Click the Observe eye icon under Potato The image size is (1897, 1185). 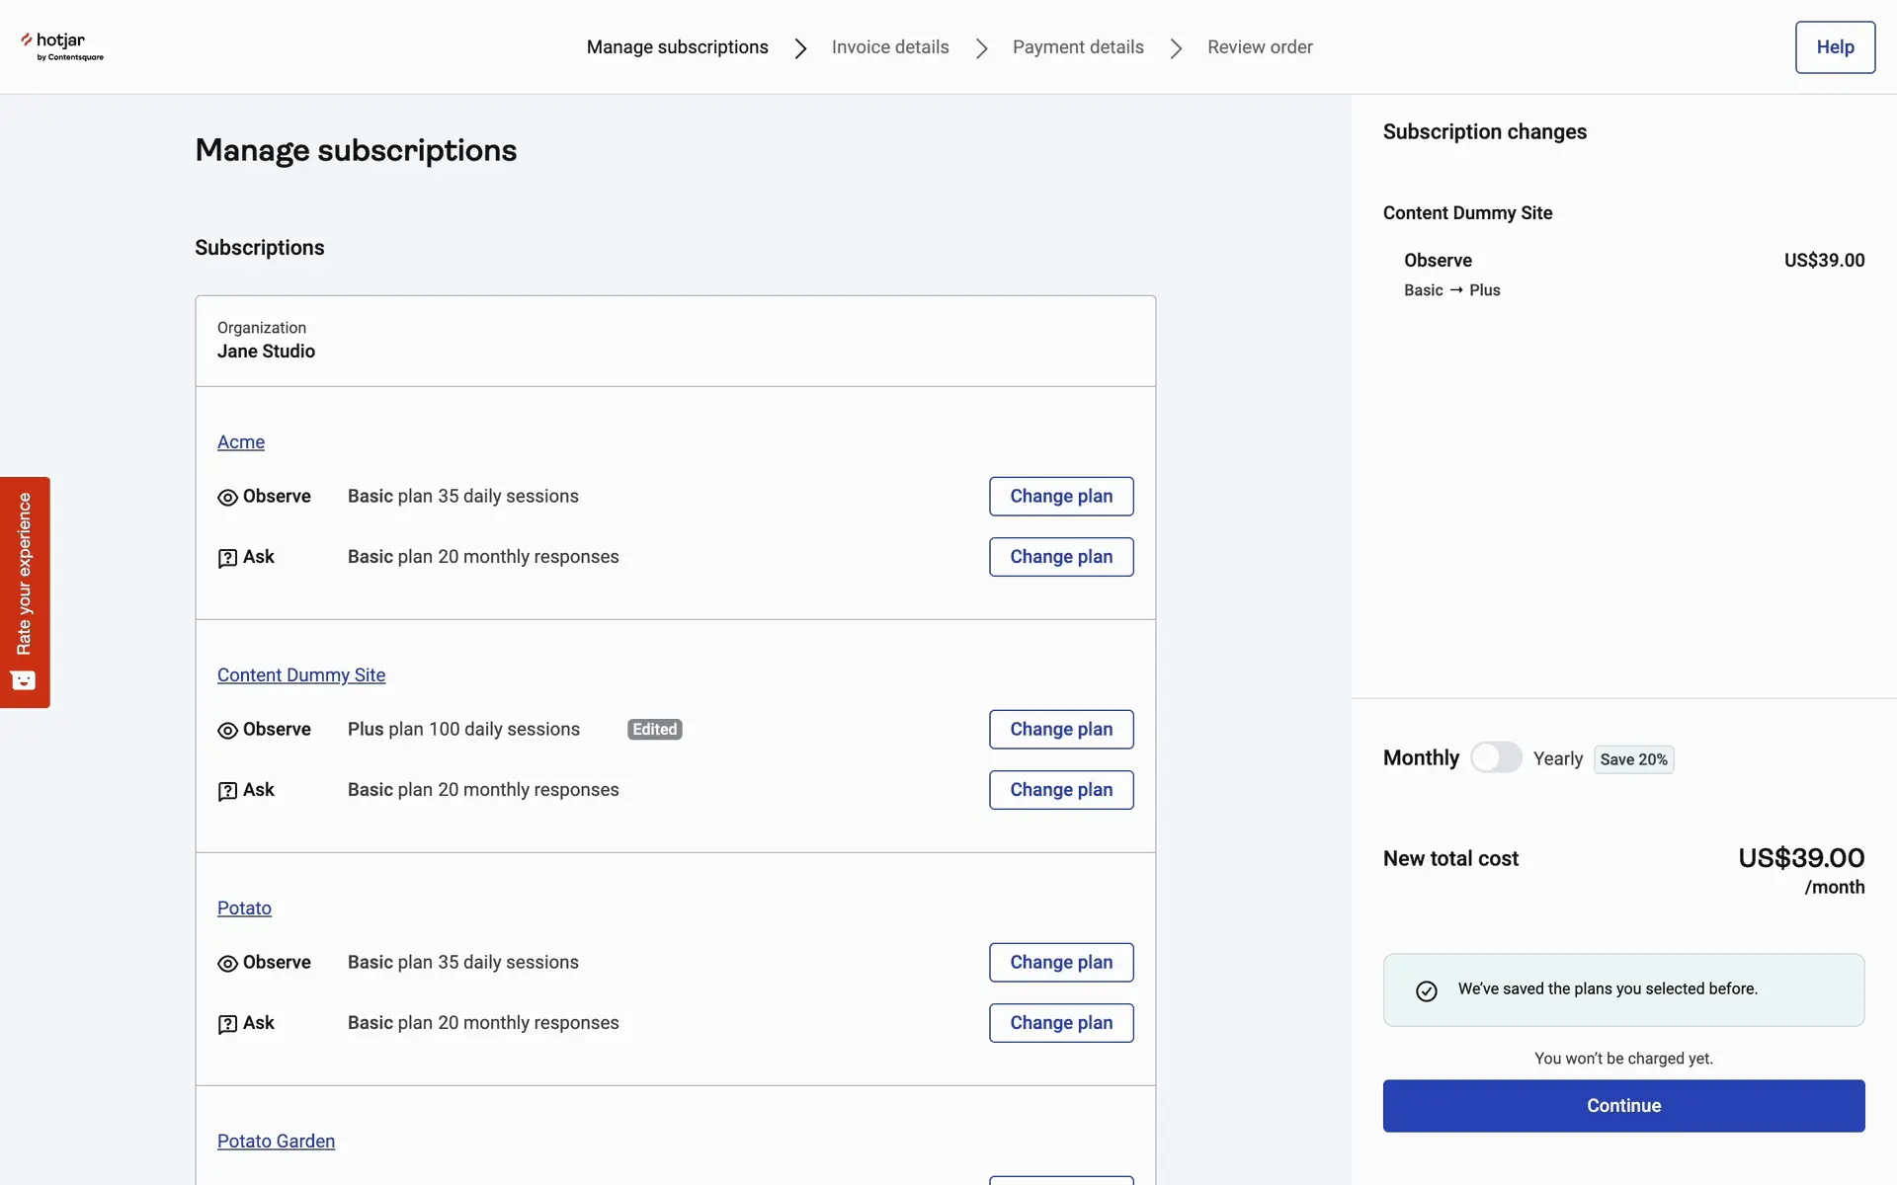point(227,964)
